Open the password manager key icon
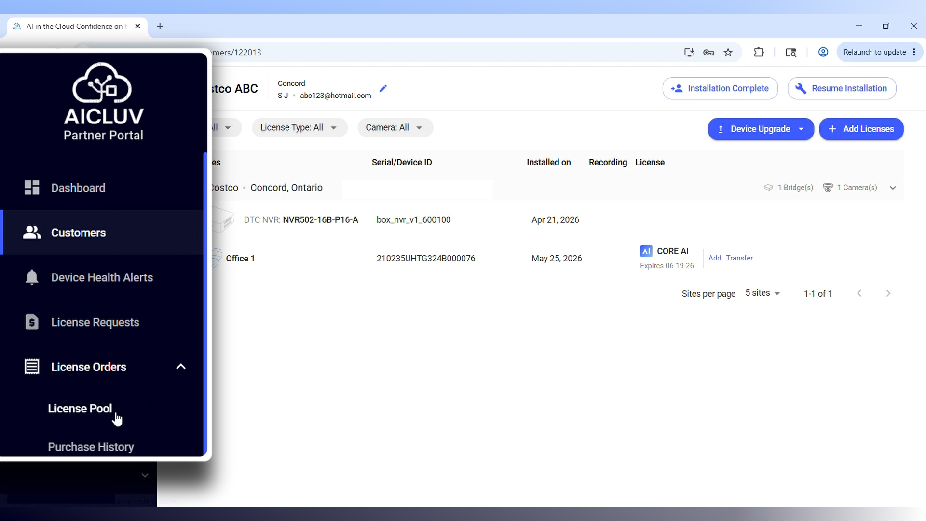This screenshot has width=926, height=521. tap(708, 53)
